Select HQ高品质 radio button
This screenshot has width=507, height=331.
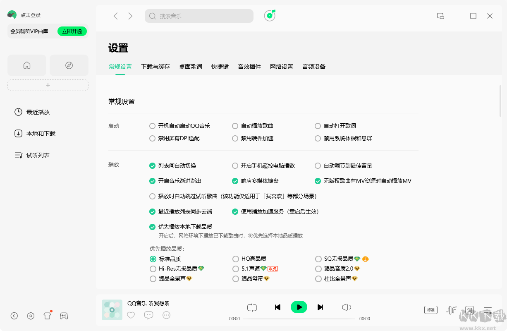(236, 259)
